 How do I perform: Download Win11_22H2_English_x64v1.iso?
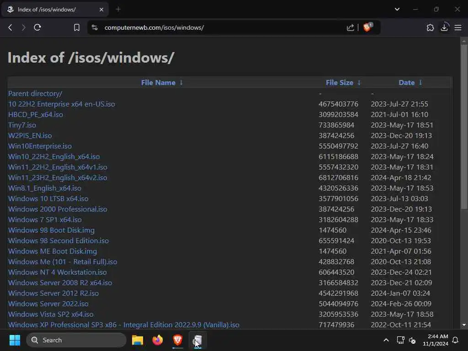58,167
